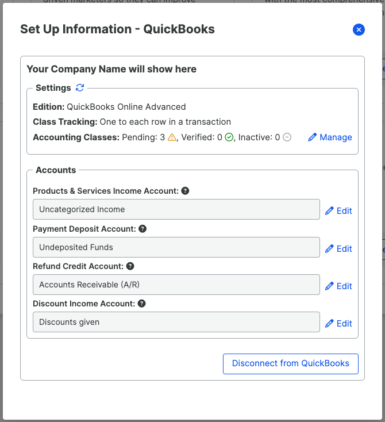View help for Discount Income Account
Image resolution: width=385 pixels, height=422 pixels.
click(x=141, y=304)
